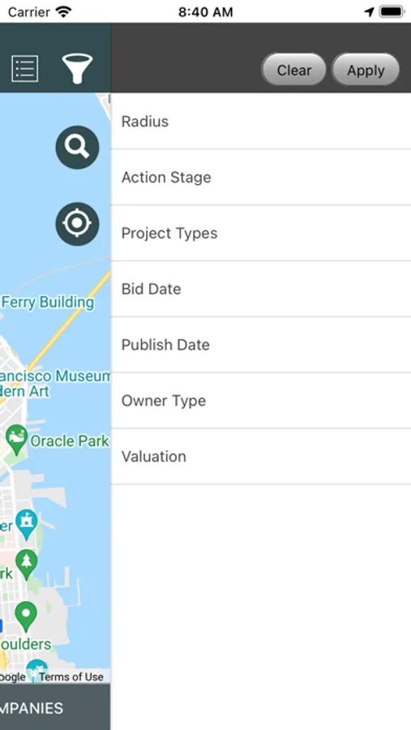The image size is (411, 730).
Task: Tap the magnifying glass search button
Action: pos(77,147)
